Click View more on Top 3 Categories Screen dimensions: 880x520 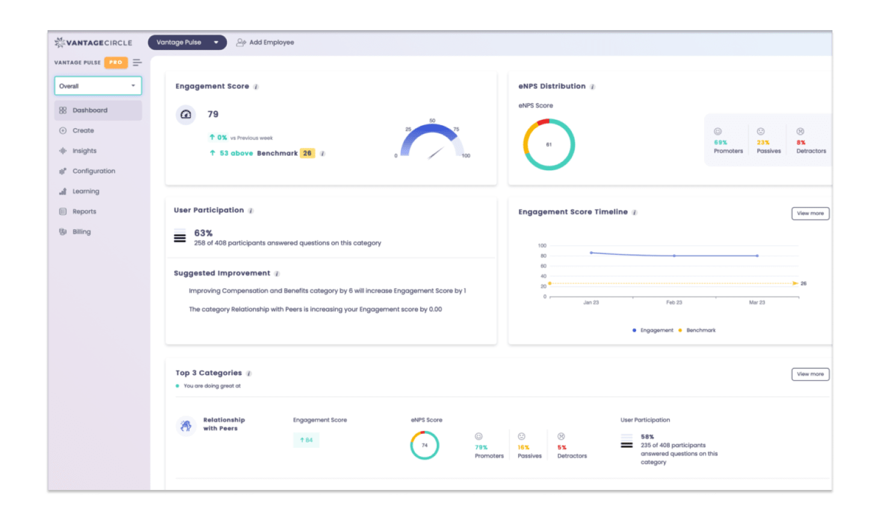[810, 374]
